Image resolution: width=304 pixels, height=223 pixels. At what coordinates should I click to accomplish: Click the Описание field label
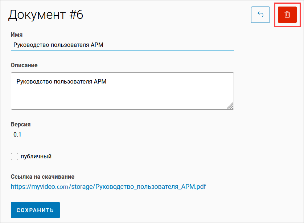(x=24, y=65)
